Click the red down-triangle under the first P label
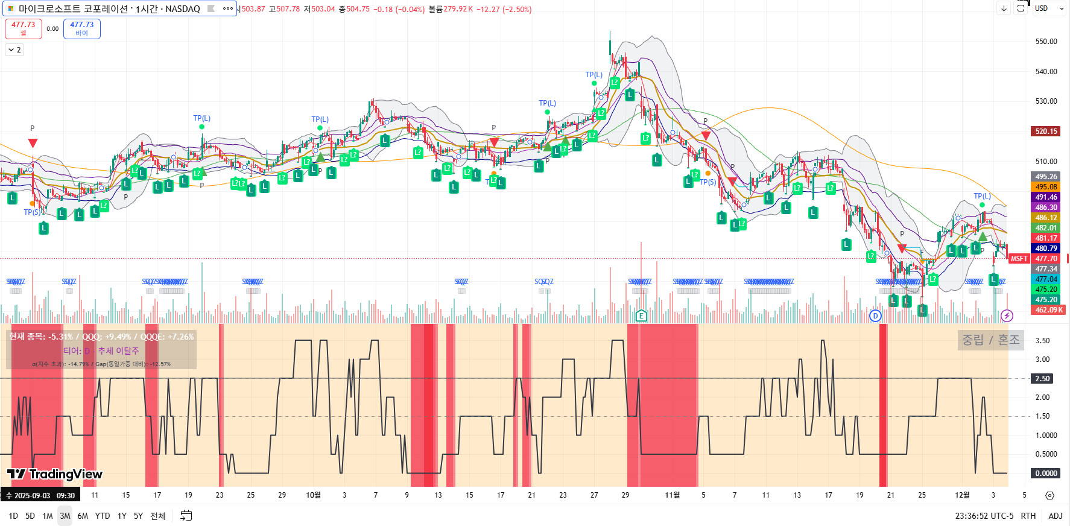1070x526 pixels. pyautogui.click(x=33, y=143)
